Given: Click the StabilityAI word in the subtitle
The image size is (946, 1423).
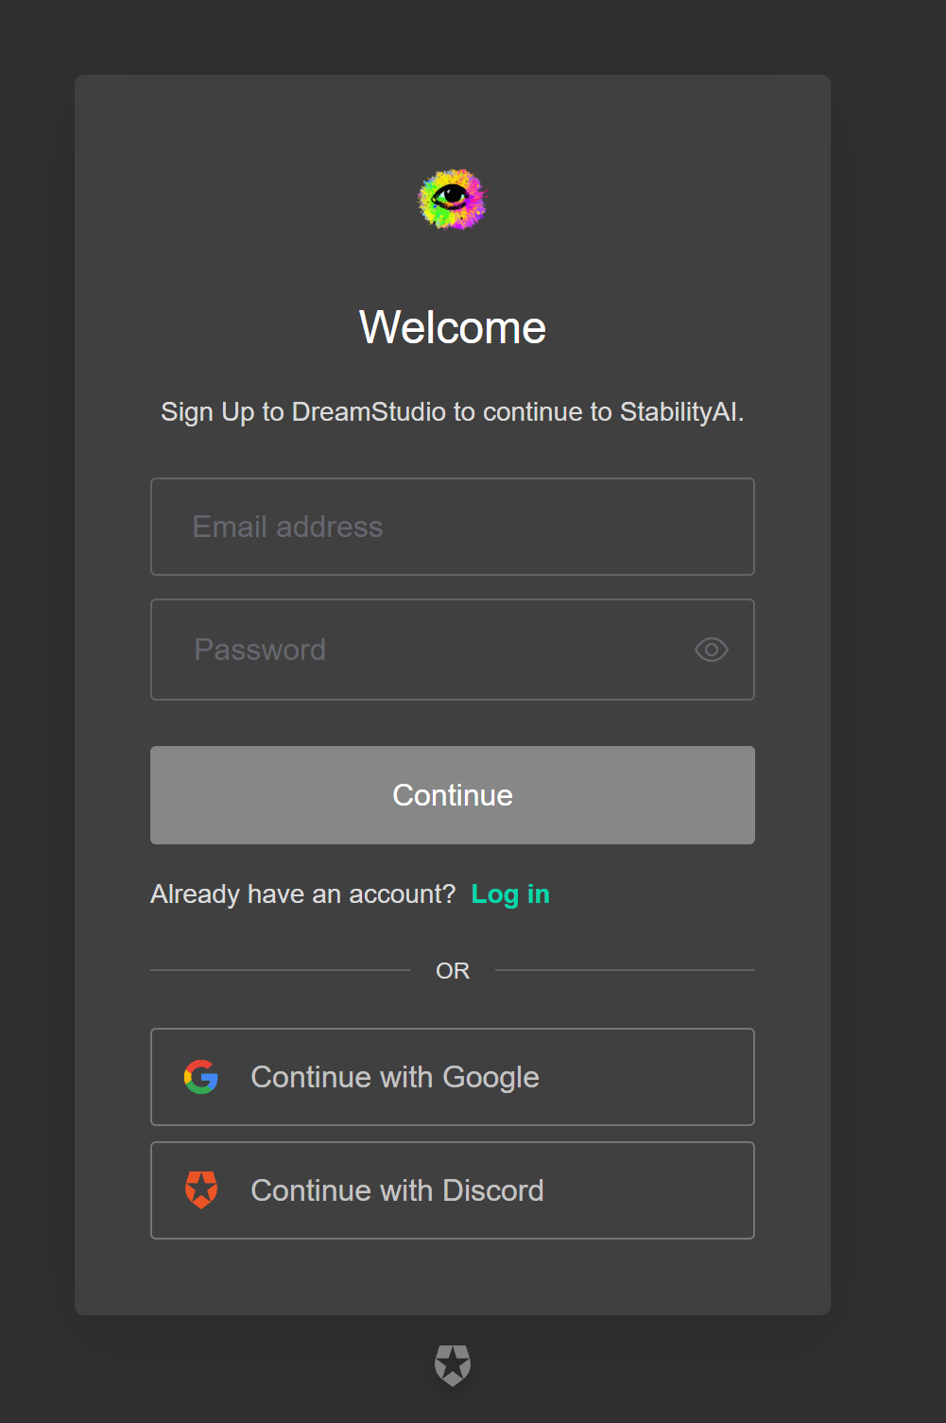Looking at the screenshot, I should tap(681, 412).
